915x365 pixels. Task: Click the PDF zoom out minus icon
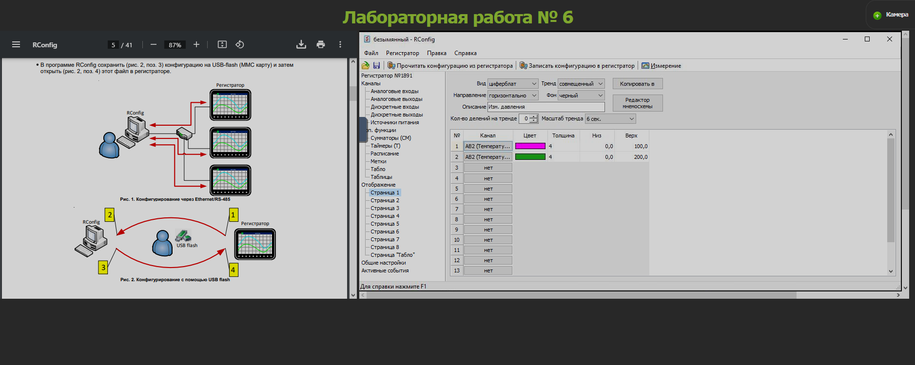(x=154, y=45)
